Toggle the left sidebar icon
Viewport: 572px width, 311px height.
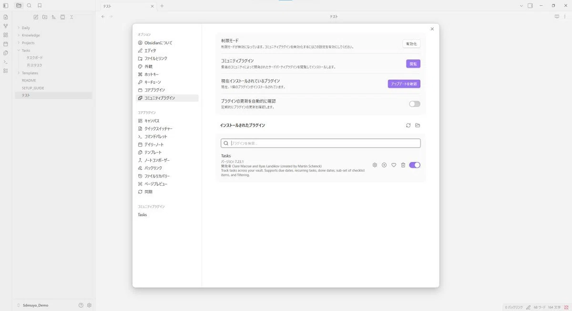click(6, 6)
